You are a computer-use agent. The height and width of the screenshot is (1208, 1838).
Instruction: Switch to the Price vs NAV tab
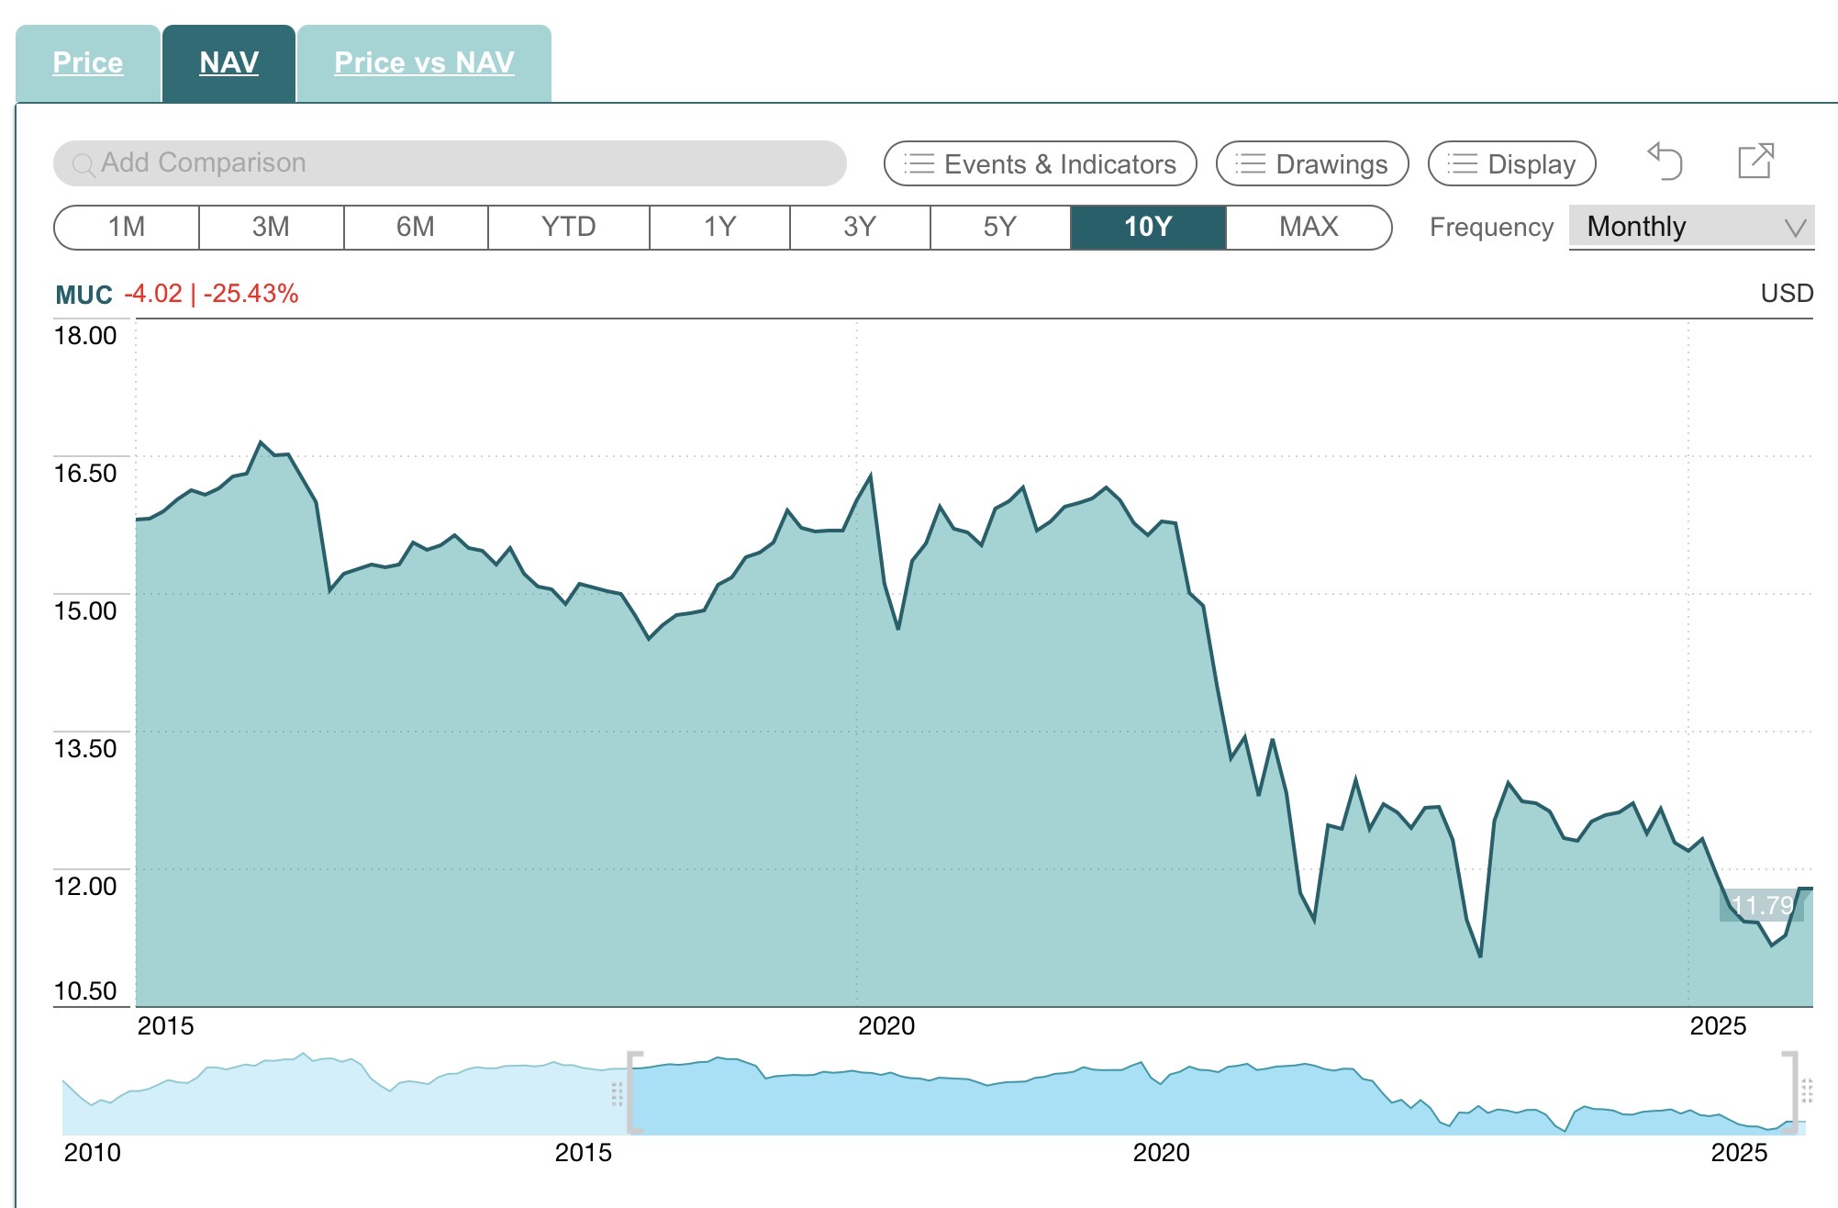pyautogui.click(x=424, y=62)
